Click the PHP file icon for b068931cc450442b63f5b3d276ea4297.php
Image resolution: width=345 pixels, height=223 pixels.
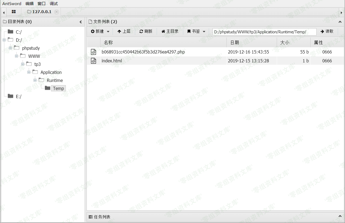pos(94,52)
